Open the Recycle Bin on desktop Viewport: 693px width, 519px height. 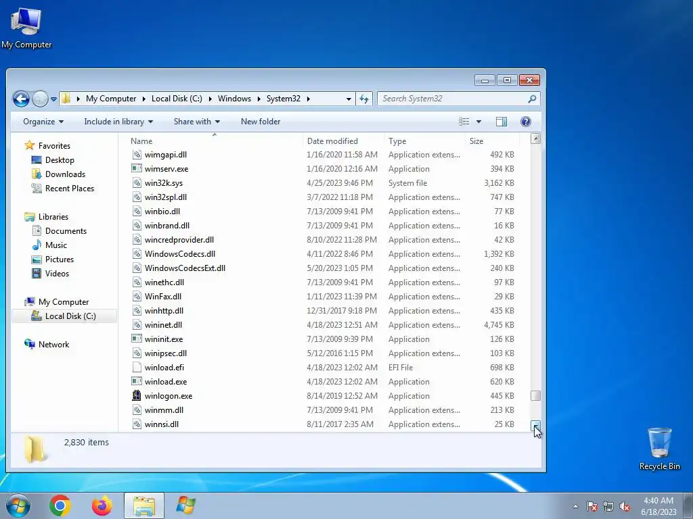click(659, 449)
